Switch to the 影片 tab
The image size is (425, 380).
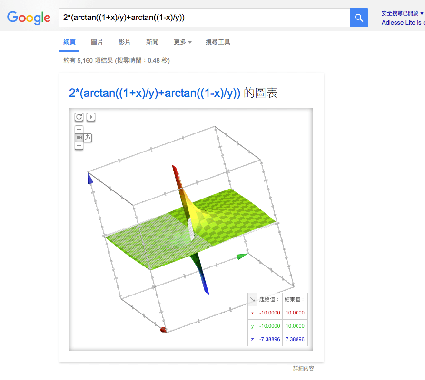[x=124, y=42]
